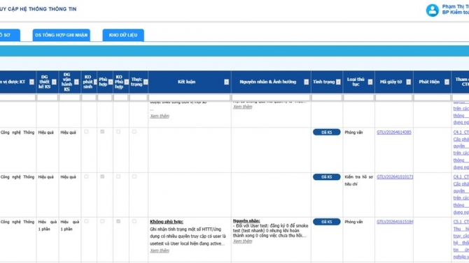
Task: Select 'Kiểm tra hồ sơ tiêu chí' cell text
Action: click(358, 181)
